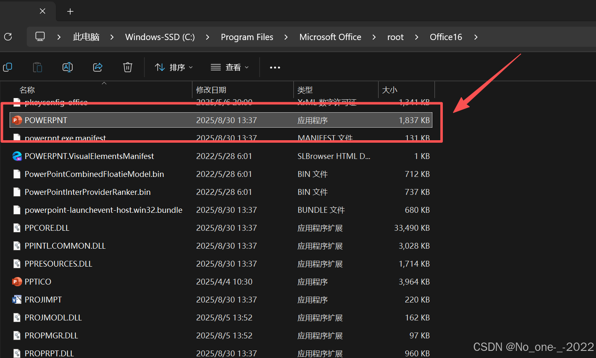Select PPCORE.DLL file name
This screenshot has height=358, width=596.
[x=47, y=228]
